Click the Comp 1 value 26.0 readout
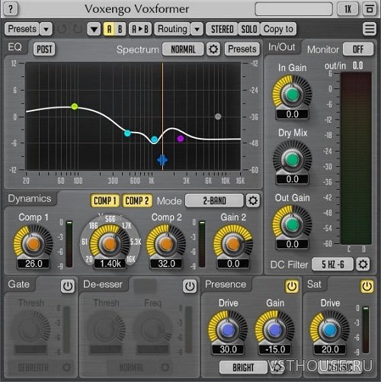This screenshot has width=381, height=382. [34, 264]
